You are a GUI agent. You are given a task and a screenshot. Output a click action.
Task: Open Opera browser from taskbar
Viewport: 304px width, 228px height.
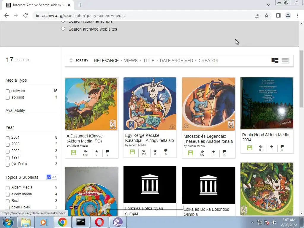(99, 222)
